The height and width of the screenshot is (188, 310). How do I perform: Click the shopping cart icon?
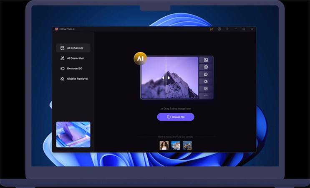211,29
